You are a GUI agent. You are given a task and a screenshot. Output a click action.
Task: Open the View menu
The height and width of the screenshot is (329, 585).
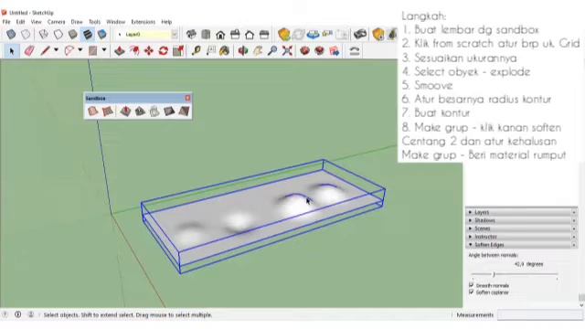click(x=37, y=22)
